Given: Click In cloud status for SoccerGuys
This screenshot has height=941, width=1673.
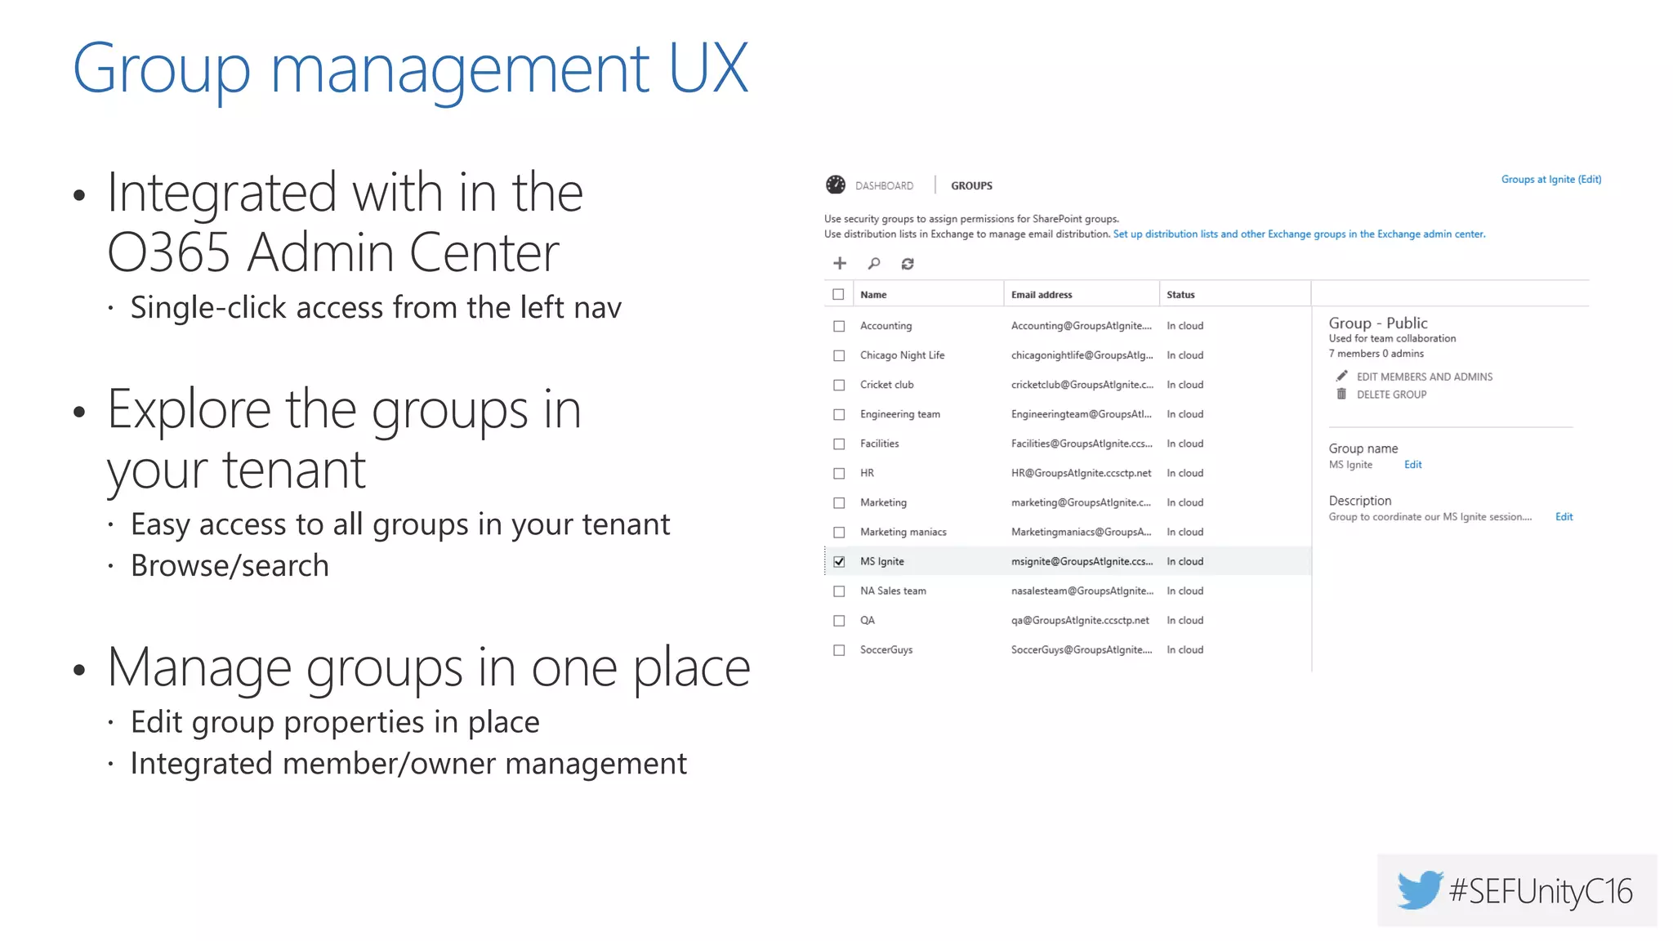Looking at the screenshot, I should point(1184,649).
